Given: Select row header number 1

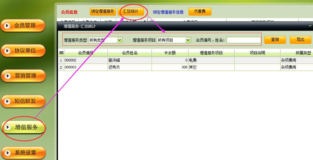Looking at the screenshot, I should click(x=61, y=60).
